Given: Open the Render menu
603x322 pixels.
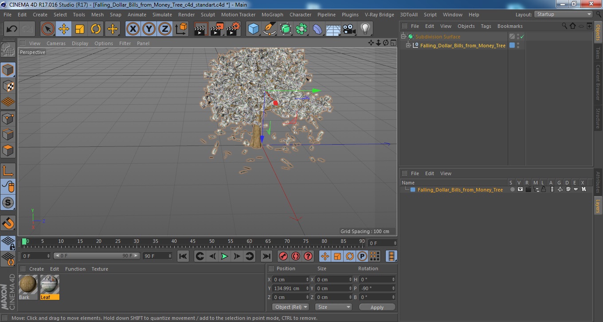Looking at the screenshot, I should click(186, 15).
